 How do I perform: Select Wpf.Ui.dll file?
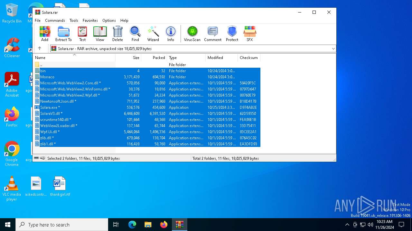click(147, 132)
